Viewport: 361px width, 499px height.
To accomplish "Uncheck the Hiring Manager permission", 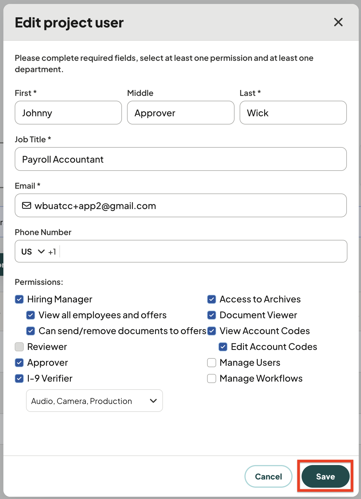I will pyautogui.click(x=19, y=299).
